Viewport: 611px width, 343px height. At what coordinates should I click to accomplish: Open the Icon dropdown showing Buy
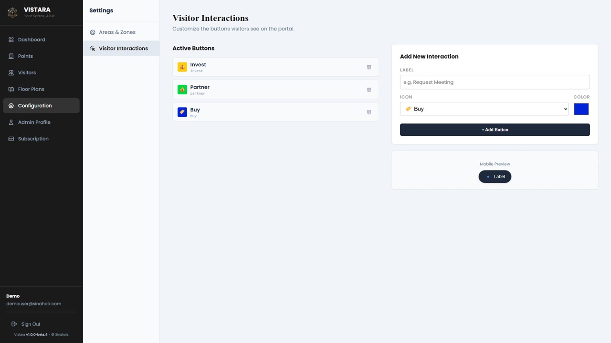pos(484,109)
